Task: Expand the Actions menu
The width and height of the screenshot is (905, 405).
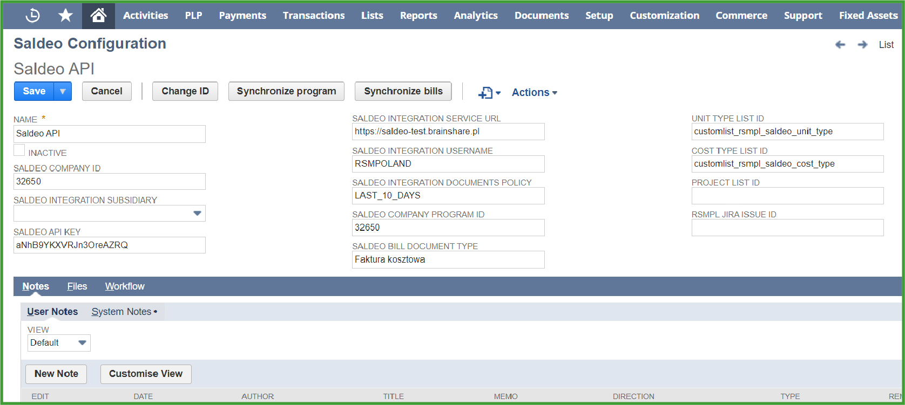Action: (x=534, y=93)
